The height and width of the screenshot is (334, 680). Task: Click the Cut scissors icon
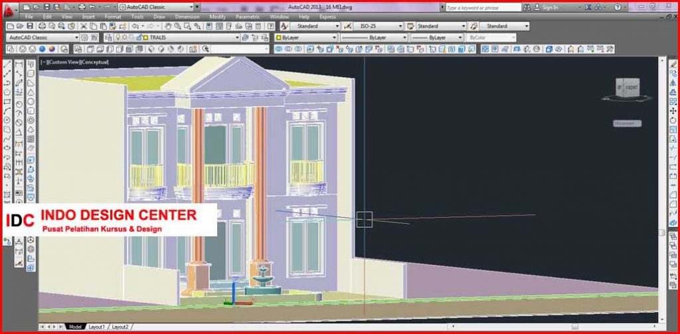point(83,26)
